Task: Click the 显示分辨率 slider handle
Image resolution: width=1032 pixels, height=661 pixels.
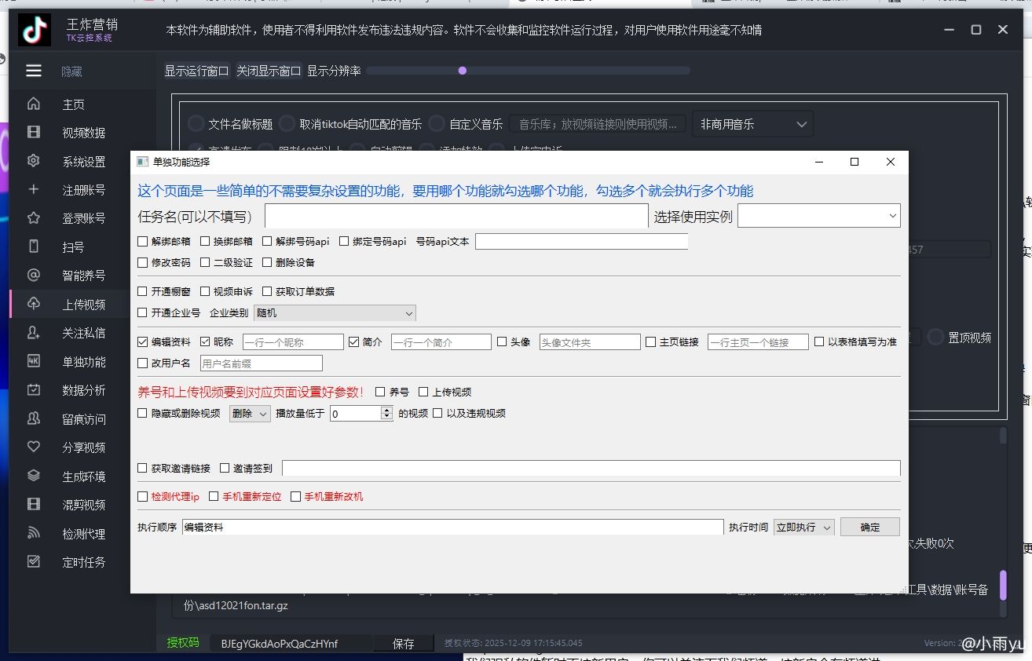Action: coord(463,71)
